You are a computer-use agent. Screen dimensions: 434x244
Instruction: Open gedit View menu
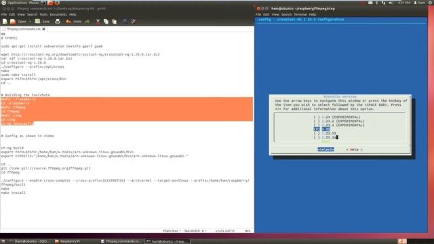[21, 14]
